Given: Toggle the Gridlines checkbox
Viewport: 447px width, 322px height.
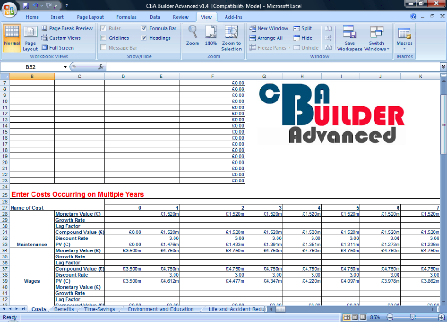Looking at the screenshot, I should [103, 38].
